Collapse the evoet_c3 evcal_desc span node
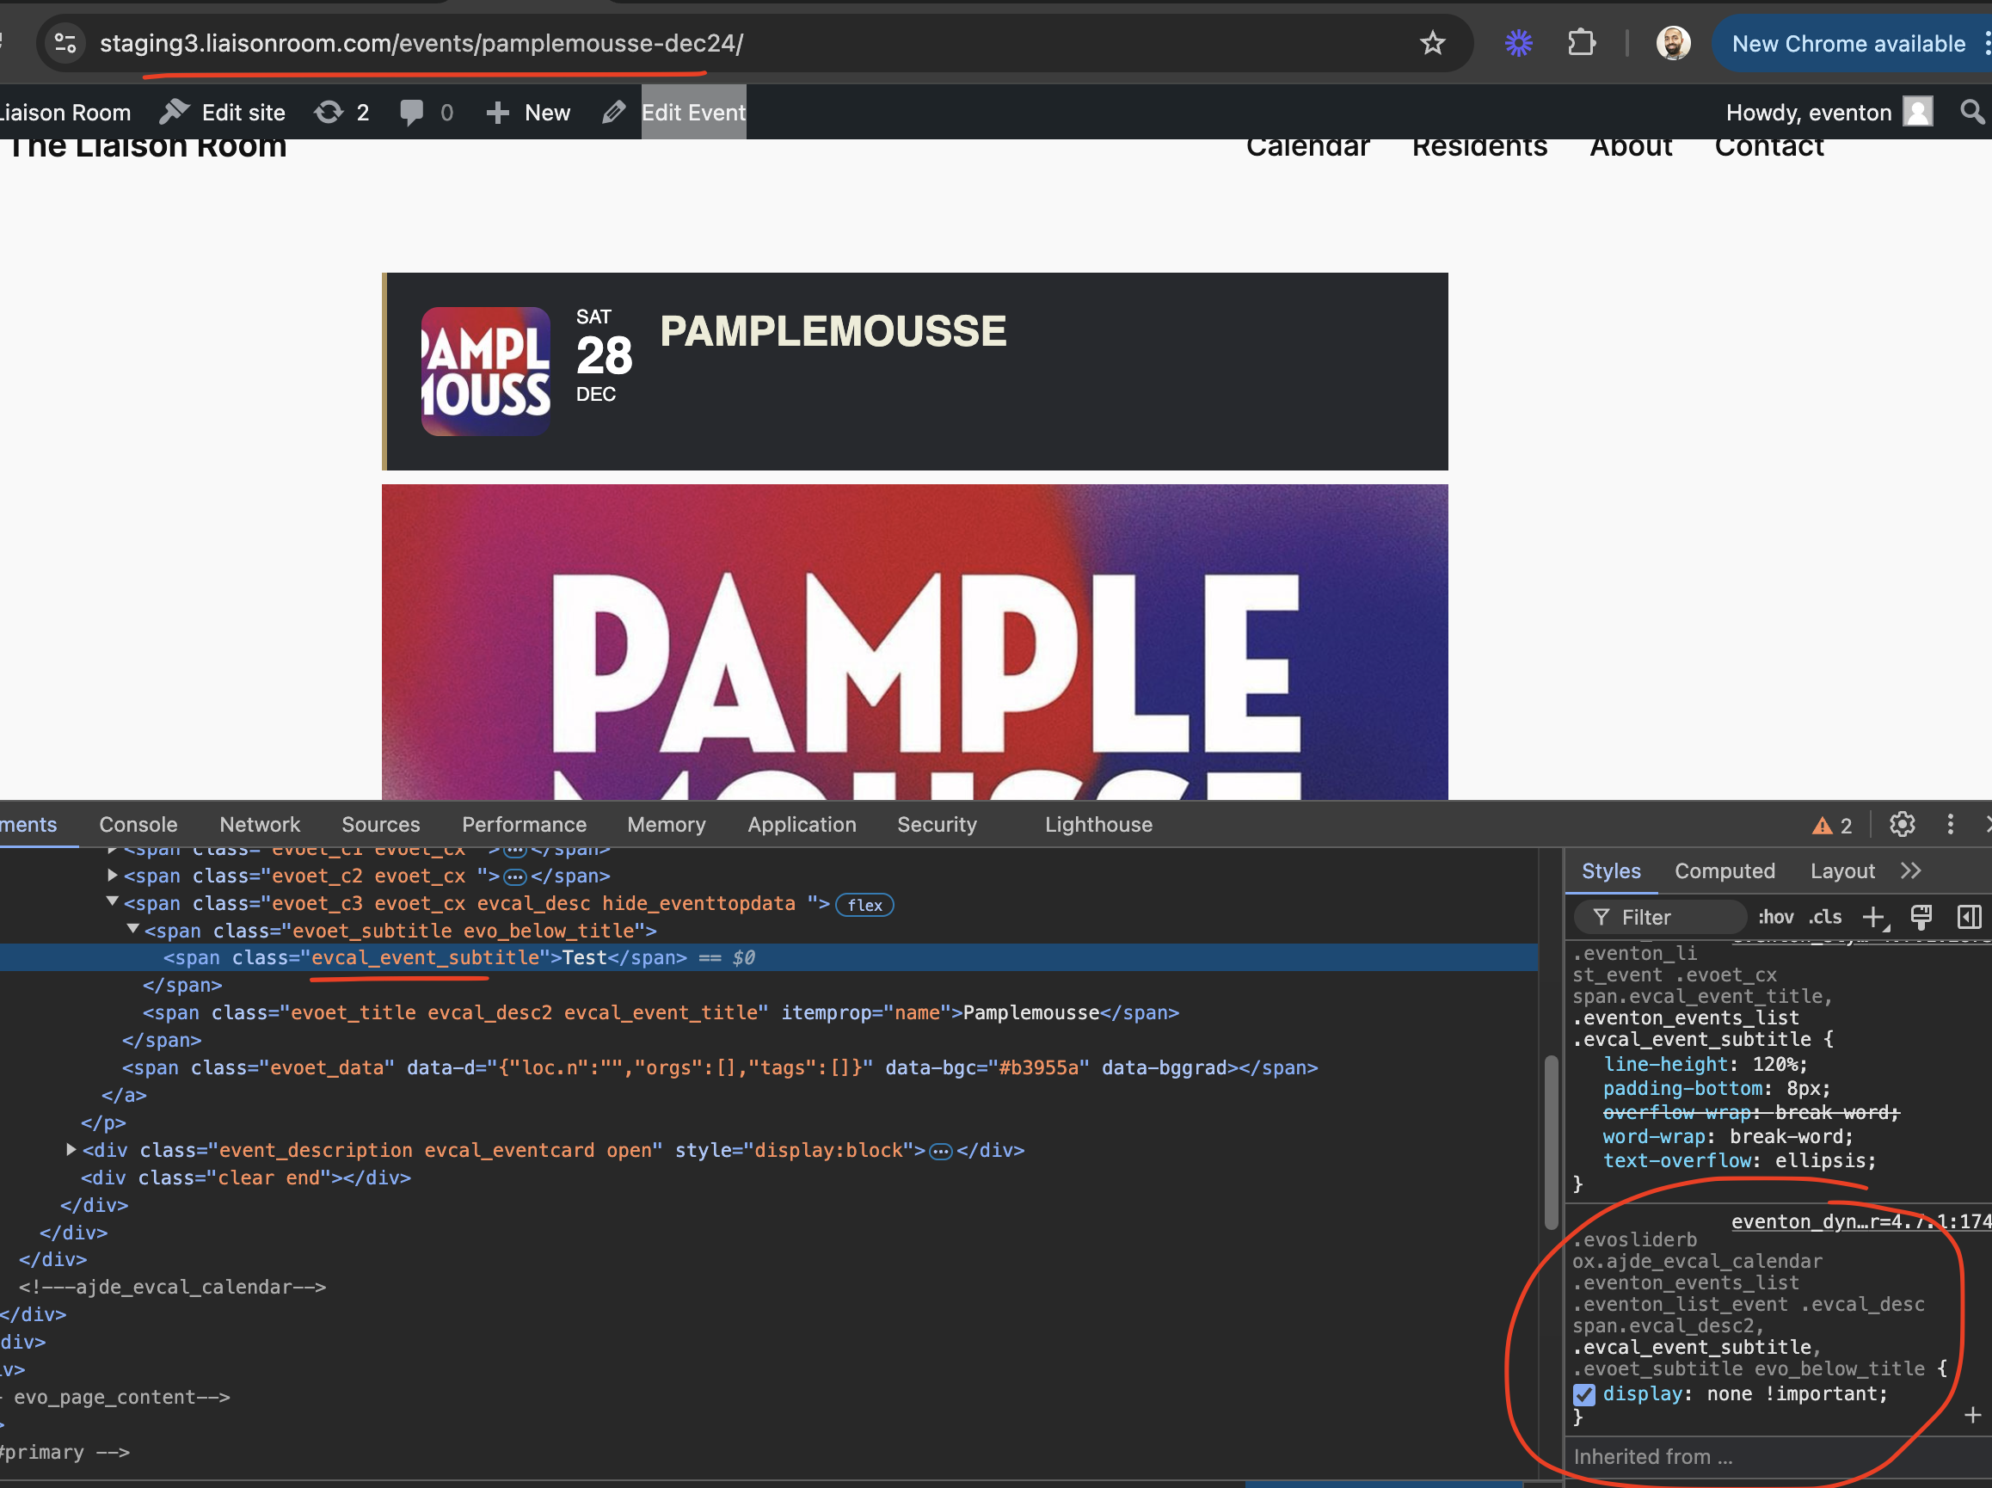 point(113,901)
